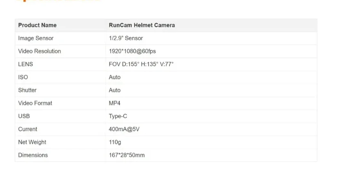The image size is (356, 184).
Task: Select the "Shutter" row label
Action: click(27, 90)
